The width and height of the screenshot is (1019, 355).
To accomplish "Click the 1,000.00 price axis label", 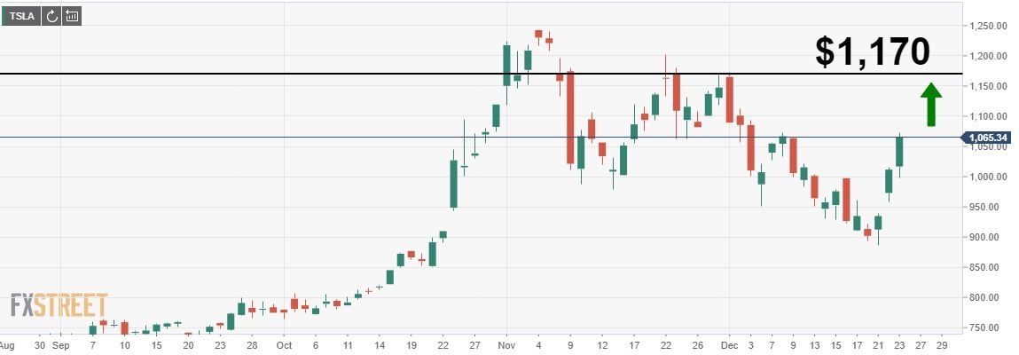I will tap(989, 177).
